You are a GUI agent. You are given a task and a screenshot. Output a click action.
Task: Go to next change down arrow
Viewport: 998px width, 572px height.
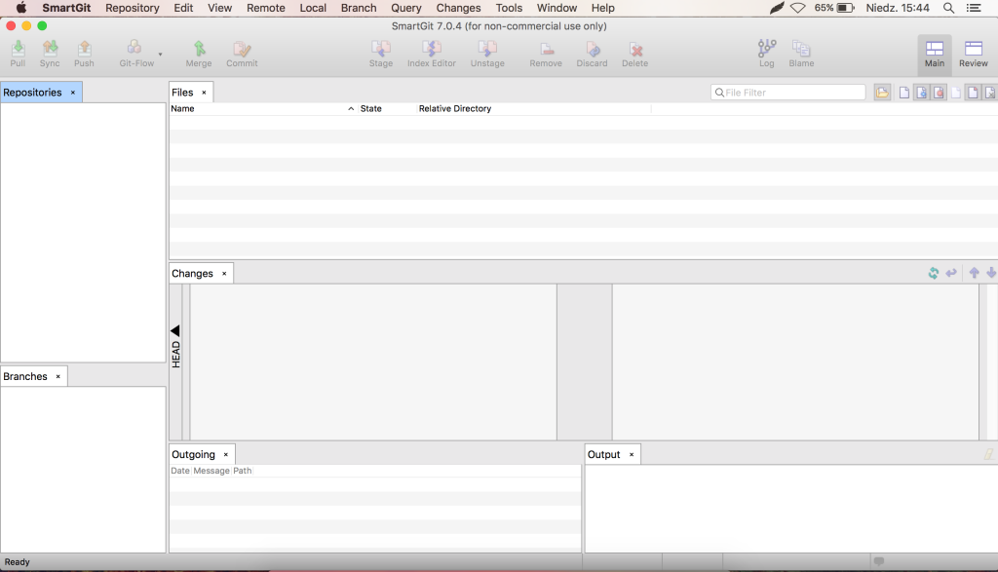point(991,273)
